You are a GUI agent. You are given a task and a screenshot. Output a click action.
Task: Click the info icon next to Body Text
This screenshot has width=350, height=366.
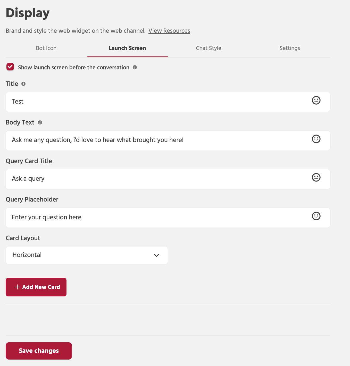(40, 123)
